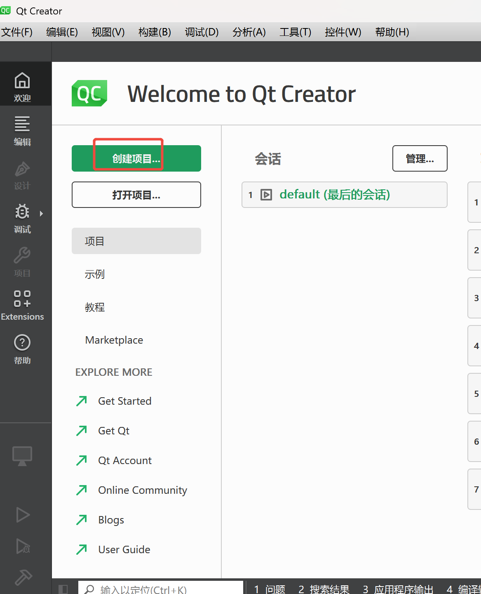Screen dimensions: 481x594
Task: Select the 示例 welcome tab
Action: [x=136, y=274]
